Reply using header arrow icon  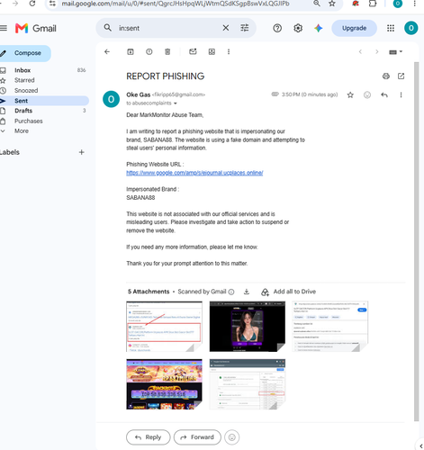pyautogui.click(x=384, y=95)
